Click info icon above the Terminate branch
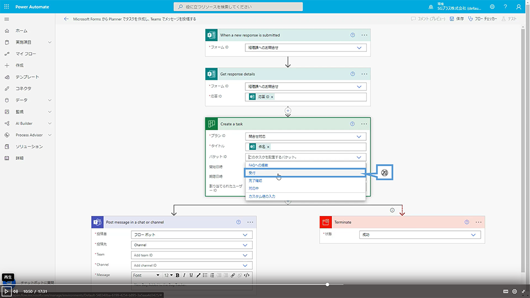530x298 pixels. [392, 210]
